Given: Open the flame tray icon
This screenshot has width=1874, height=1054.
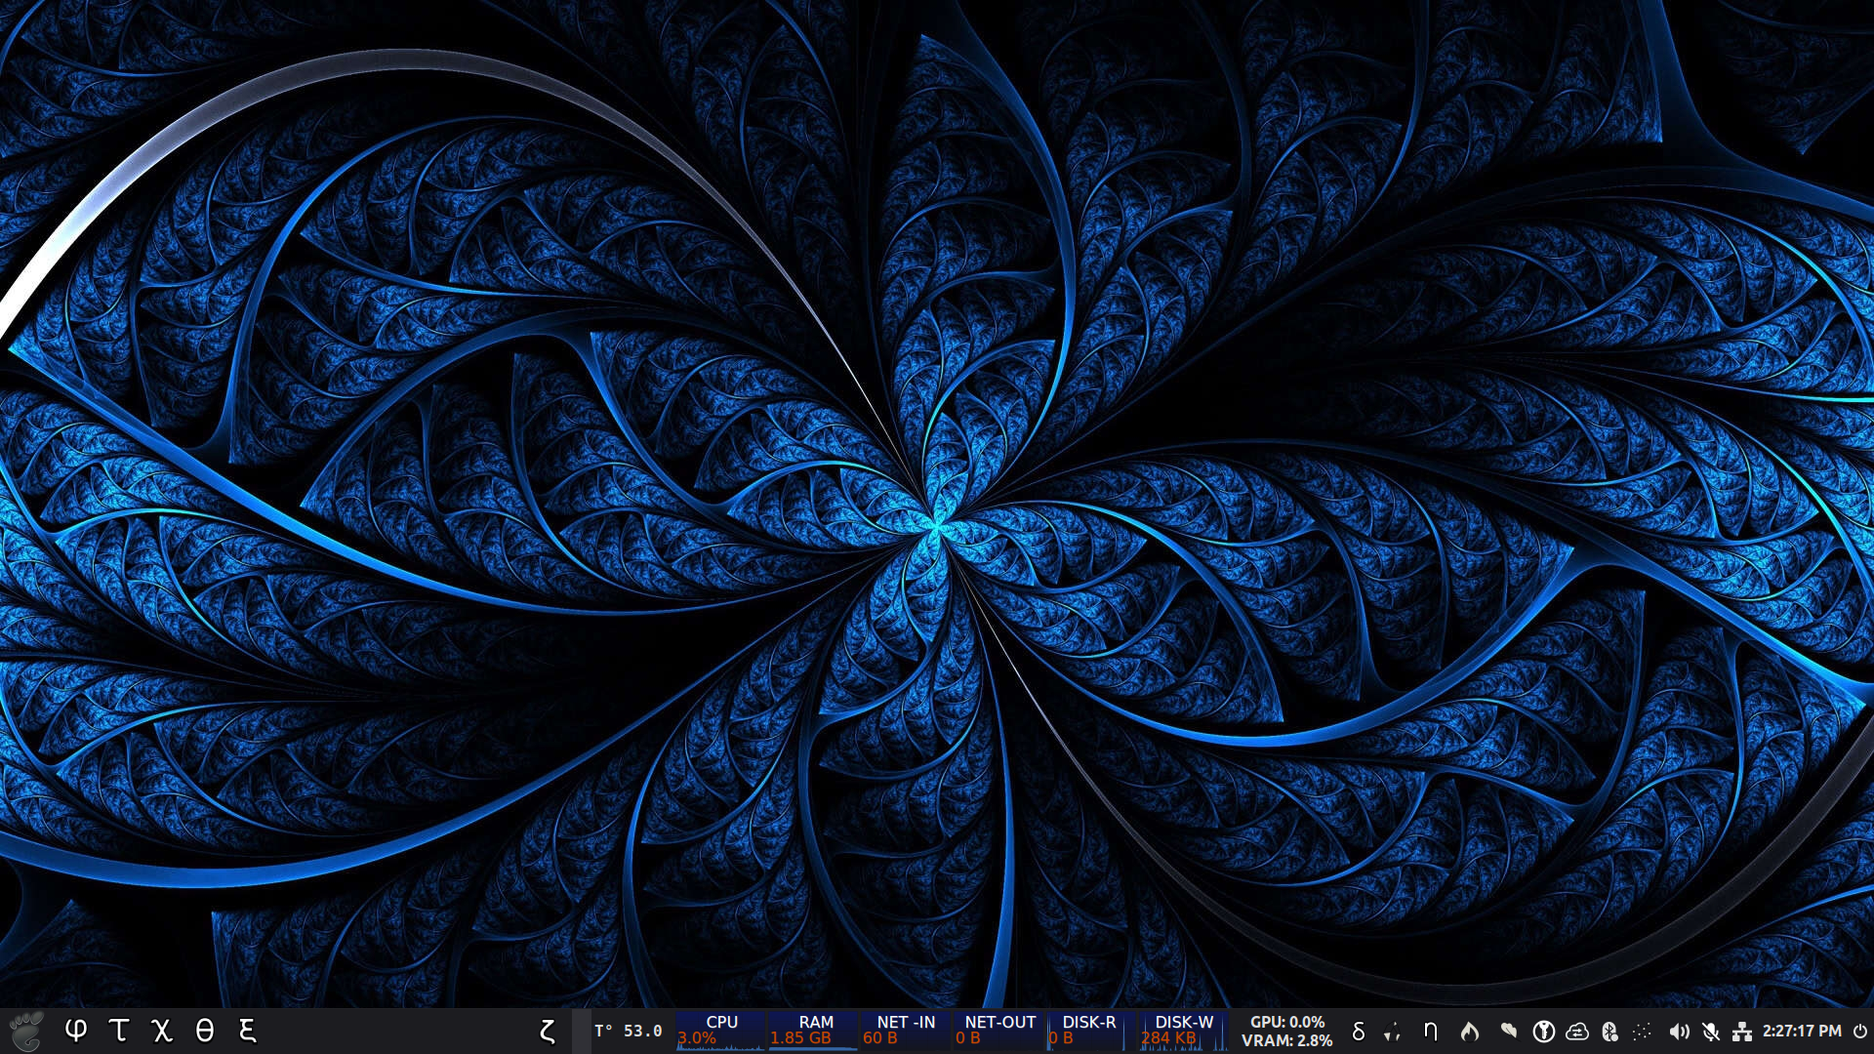Looking at the screenshot, I should pyautogui.click(x=1470, y=1032).
